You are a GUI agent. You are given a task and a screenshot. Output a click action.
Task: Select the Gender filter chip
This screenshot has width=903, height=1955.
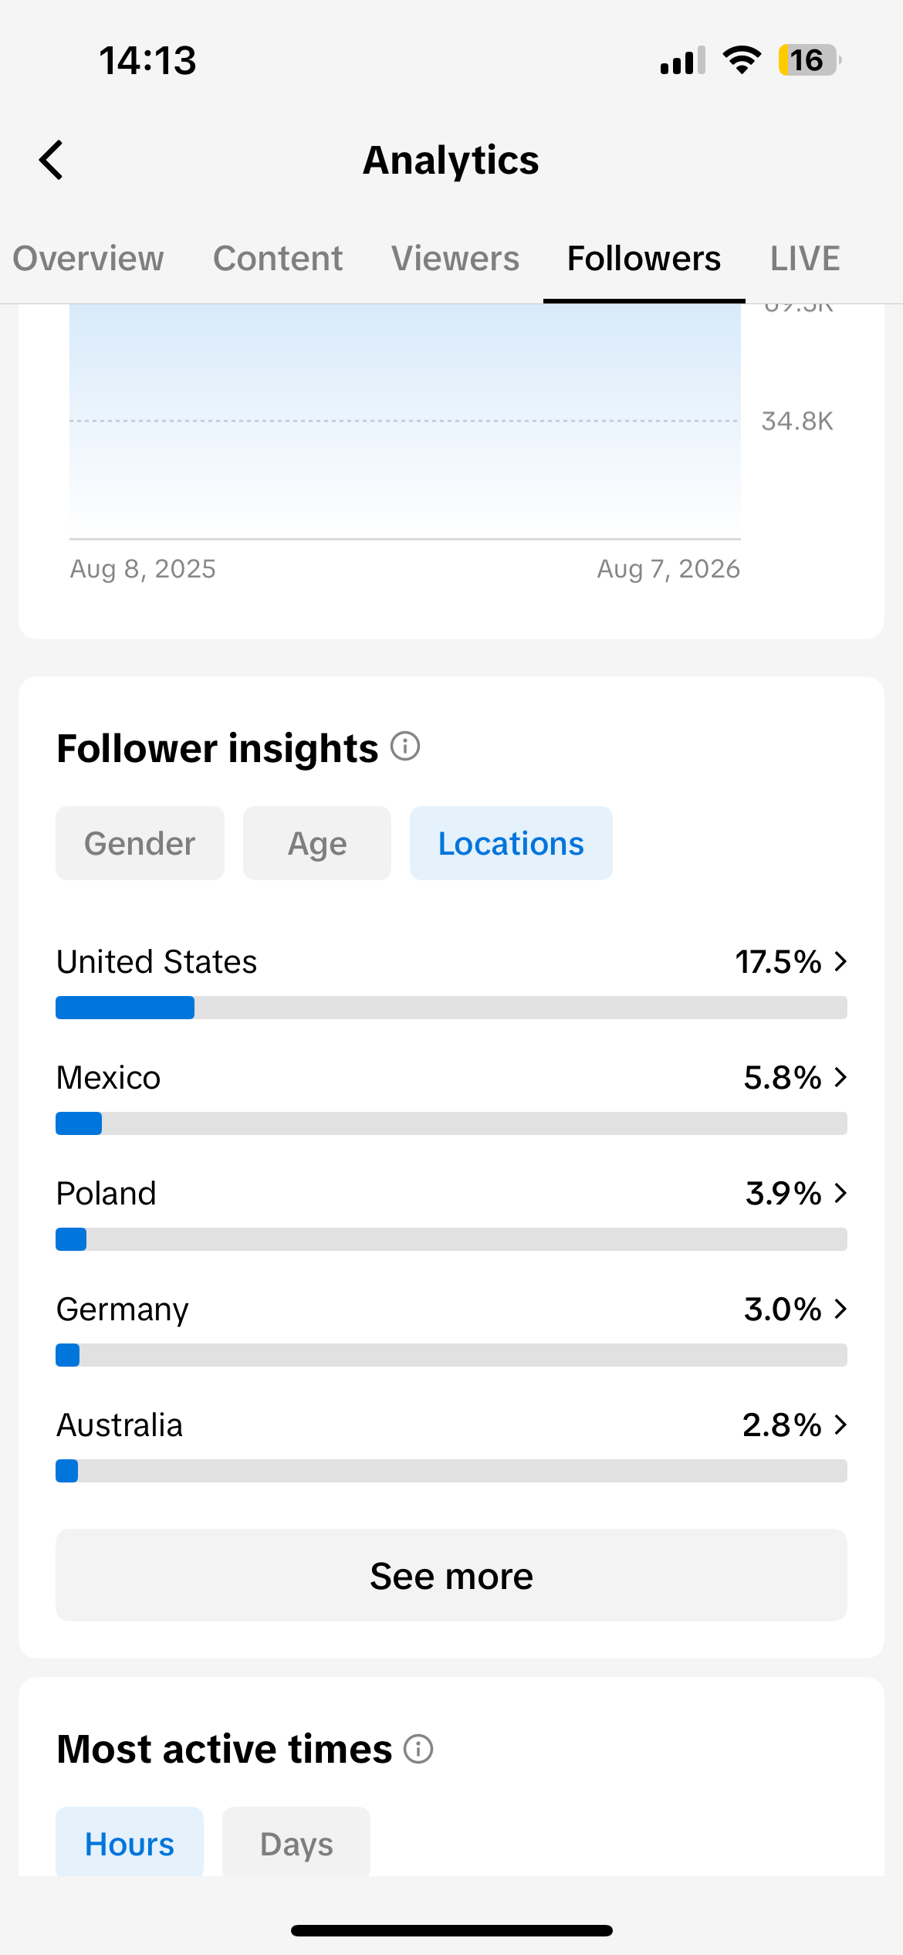point(140,843)
